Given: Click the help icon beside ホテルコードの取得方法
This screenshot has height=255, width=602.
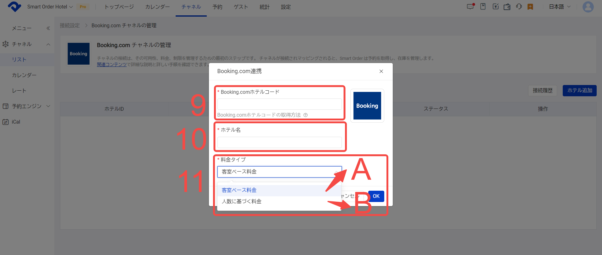Looking at the screenshot, I should [x=305, y=115].
